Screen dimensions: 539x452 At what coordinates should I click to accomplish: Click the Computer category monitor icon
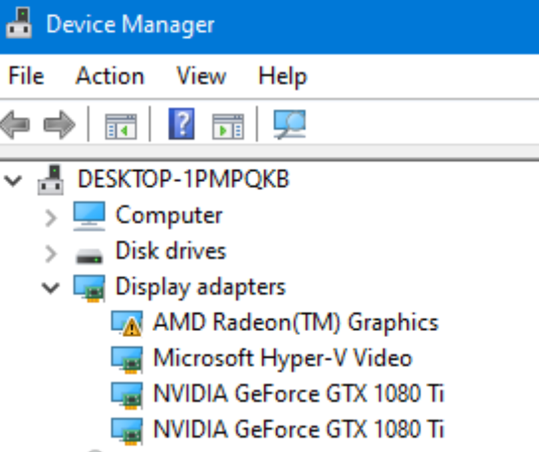point(88,215)
